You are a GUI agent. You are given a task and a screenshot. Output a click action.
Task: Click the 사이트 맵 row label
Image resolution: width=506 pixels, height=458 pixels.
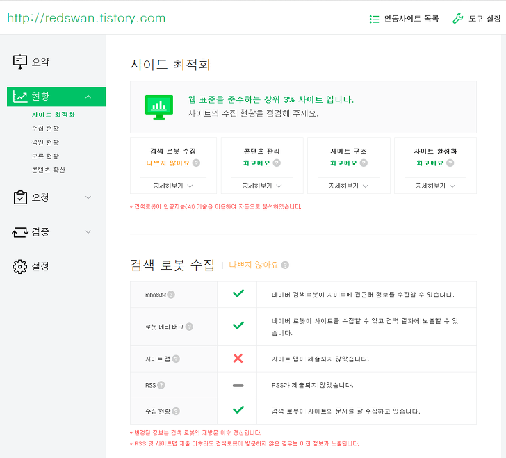click(x=158, y=359)
